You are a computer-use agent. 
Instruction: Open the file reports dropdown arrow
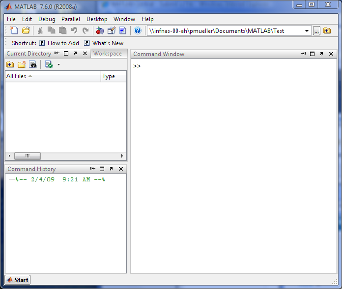[x=58, y=65]
